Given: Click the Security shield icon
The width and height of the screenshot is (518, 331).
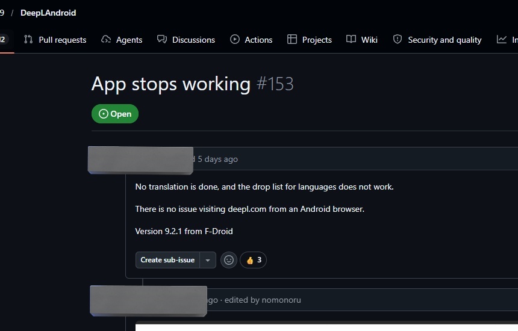Looking at the screenshot, I should (398, 39).
